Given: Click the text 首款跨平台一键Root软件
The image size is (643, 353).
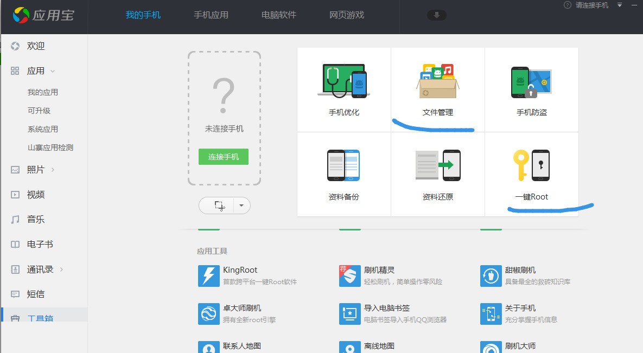Looking at the screenshot, I should click(260, 281).
